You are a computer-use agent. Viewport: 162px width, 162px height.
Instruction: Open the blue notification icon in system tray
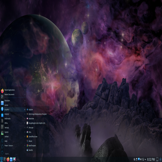click(x=139, y=159)
